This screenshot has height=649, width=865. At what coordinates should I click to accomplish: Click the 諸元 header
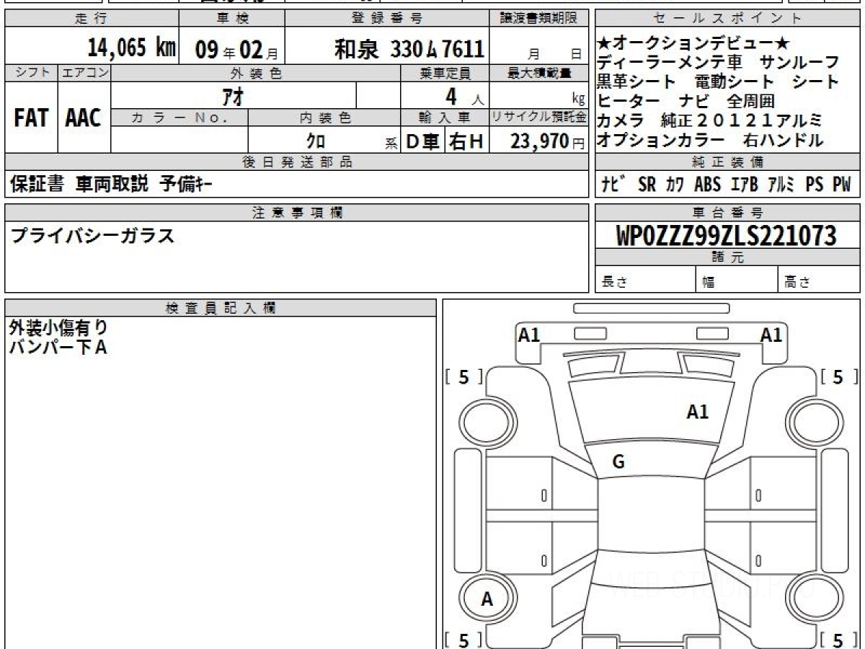728,257
